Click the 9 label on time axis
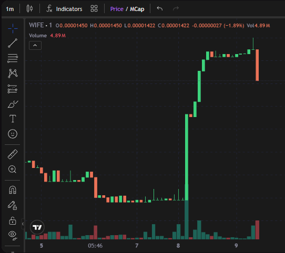This screenshot has height=253, width=285. tap(236, 246)
